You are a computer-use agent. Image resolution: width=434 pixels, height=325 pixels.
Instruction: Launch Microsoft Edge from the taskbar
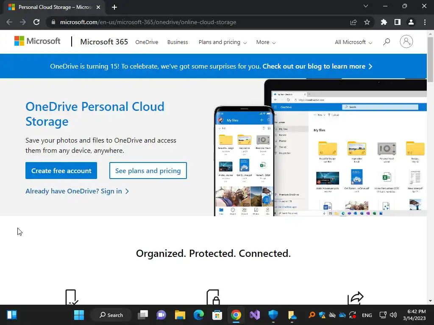click(198, 315)
